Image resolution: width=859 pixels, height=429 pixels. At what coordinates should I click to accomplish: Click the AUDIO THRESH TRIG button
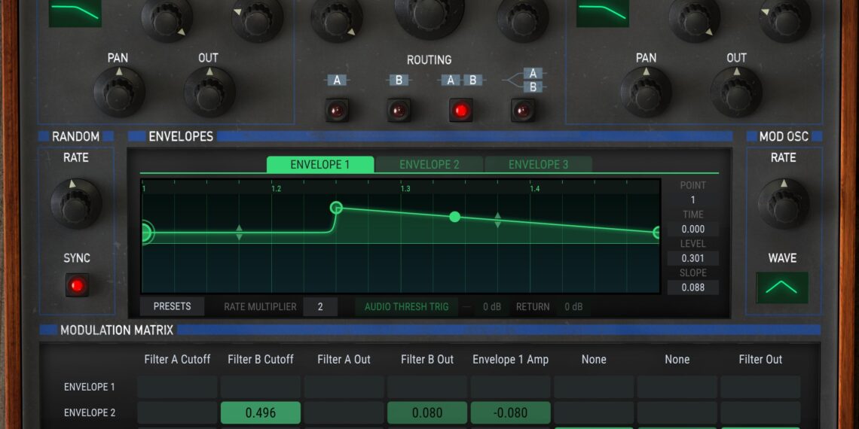coord(406,306)
